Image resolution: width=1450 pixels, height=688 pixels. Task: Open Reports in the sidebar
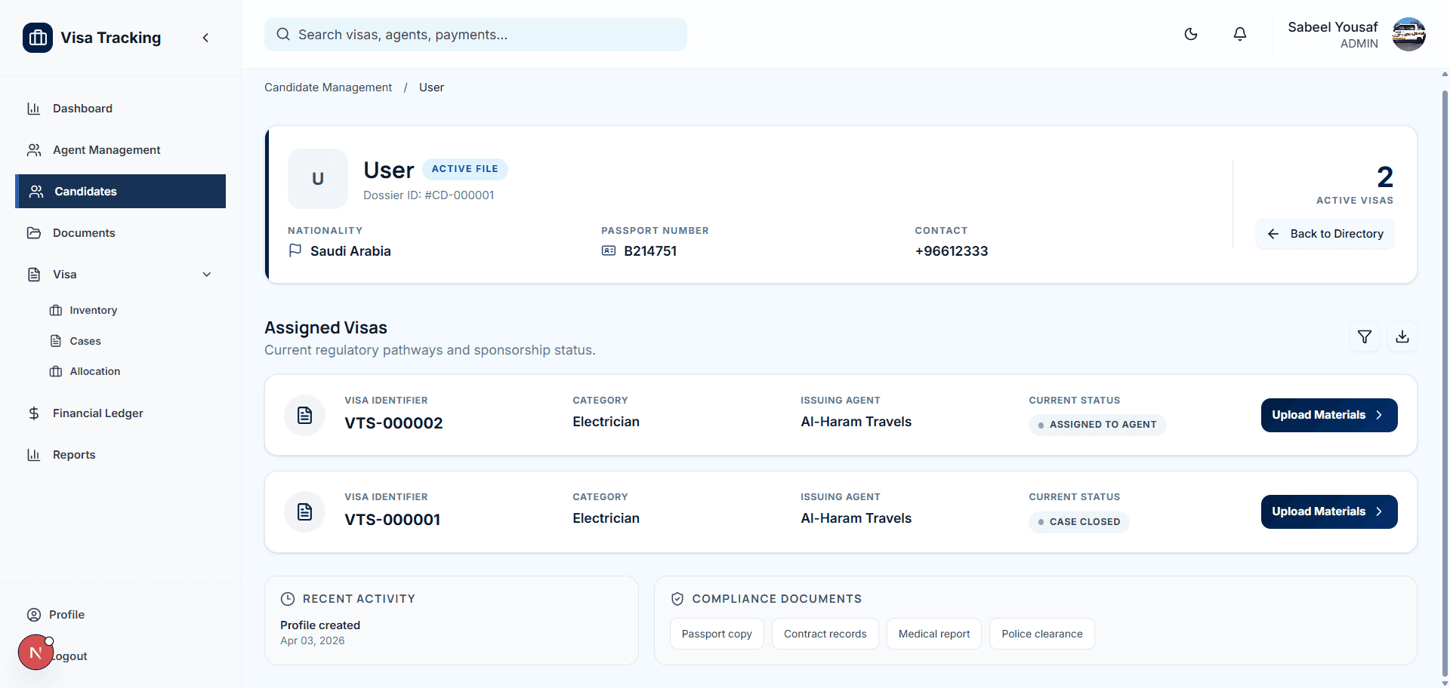pyautogui.click(x=121, y=455)
